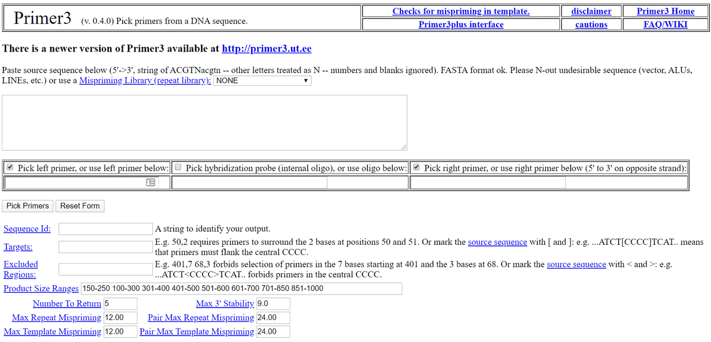Open the Max 3' Stability help link
Screen dimensions: 711x342
coord(225,303)
